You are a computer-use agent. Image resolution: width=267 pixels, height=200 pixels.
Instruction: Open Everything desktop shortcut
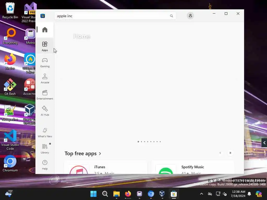(x=10, y=36)
